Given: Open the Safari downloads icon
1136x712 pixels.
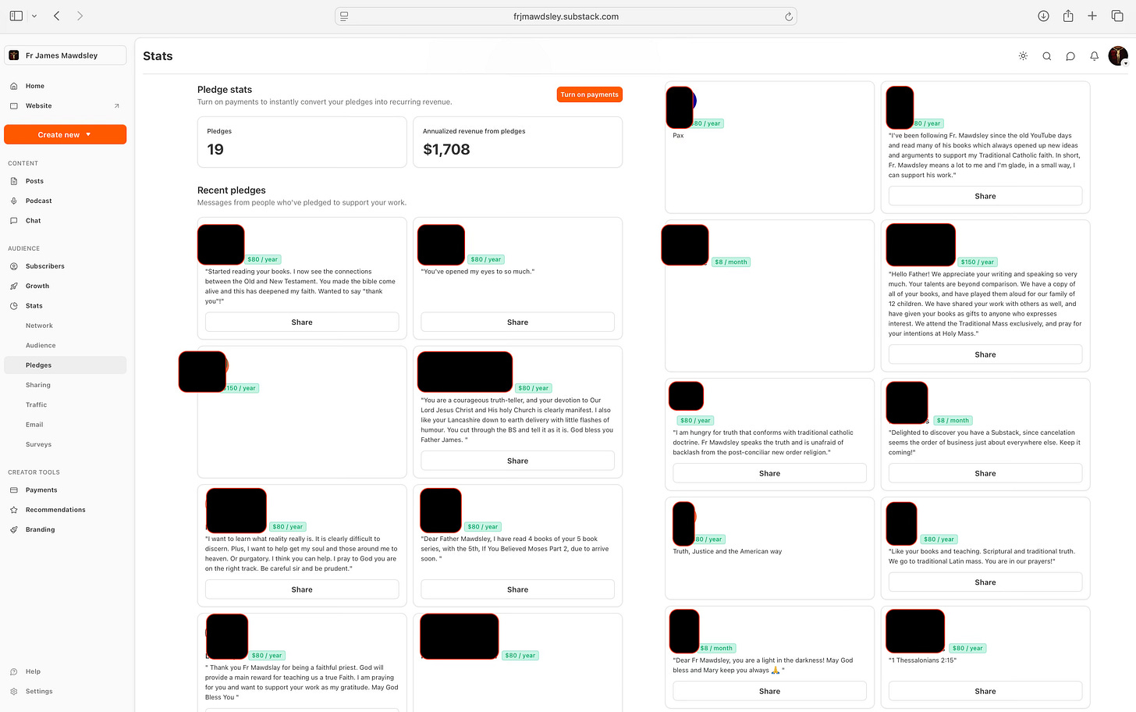Looking at the screenshot, I should 1043,16.
